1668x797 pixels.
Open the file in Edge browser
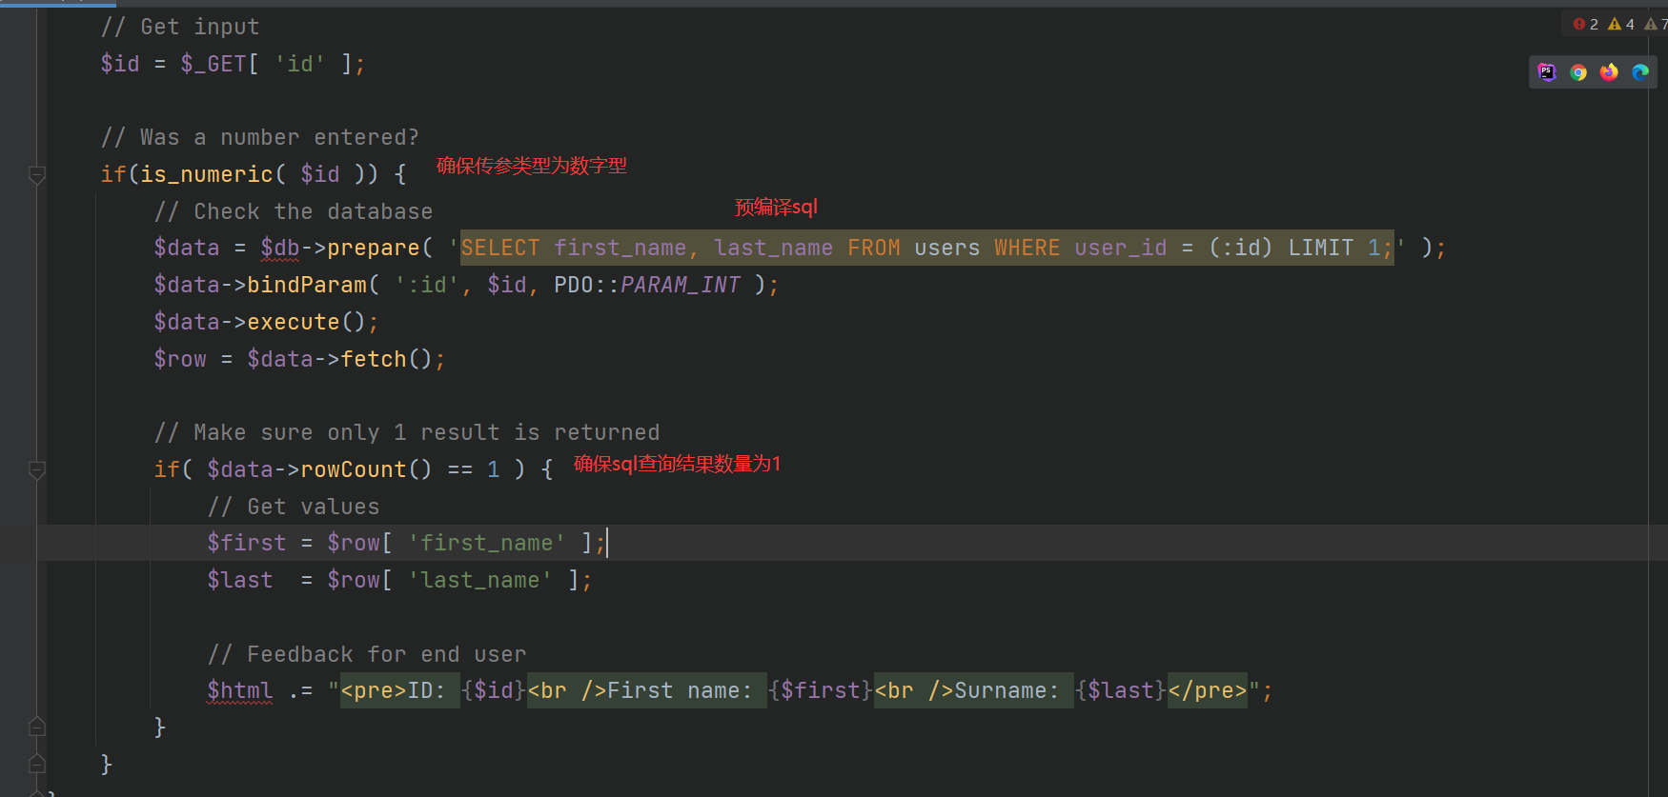[1640, 72]
